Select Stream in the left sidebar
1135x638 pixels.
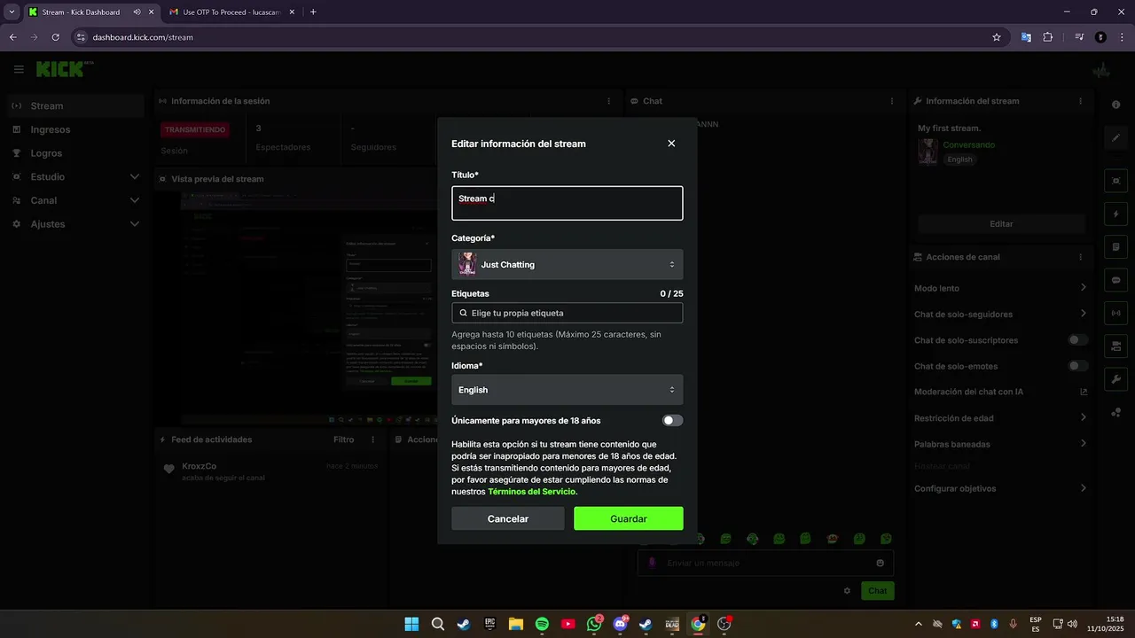point(75,105)
